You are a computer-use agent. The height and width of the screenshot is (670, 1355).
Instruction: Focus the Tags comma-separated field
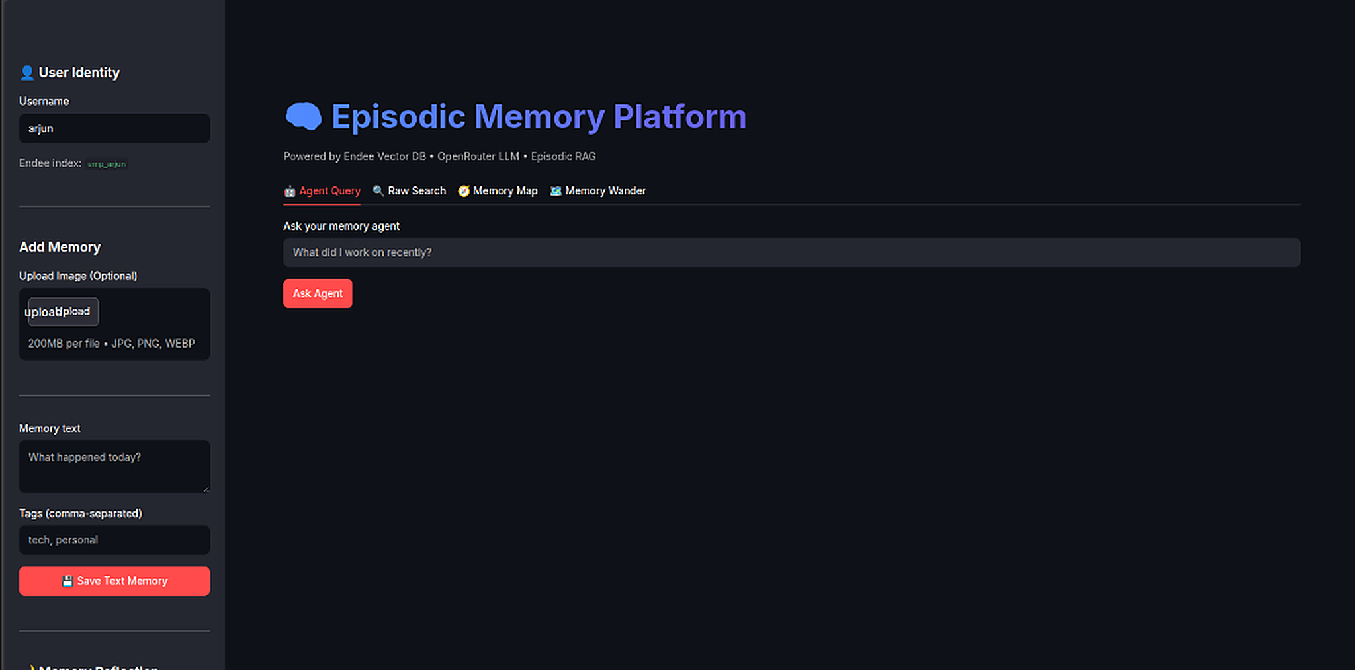coord(114,540)
